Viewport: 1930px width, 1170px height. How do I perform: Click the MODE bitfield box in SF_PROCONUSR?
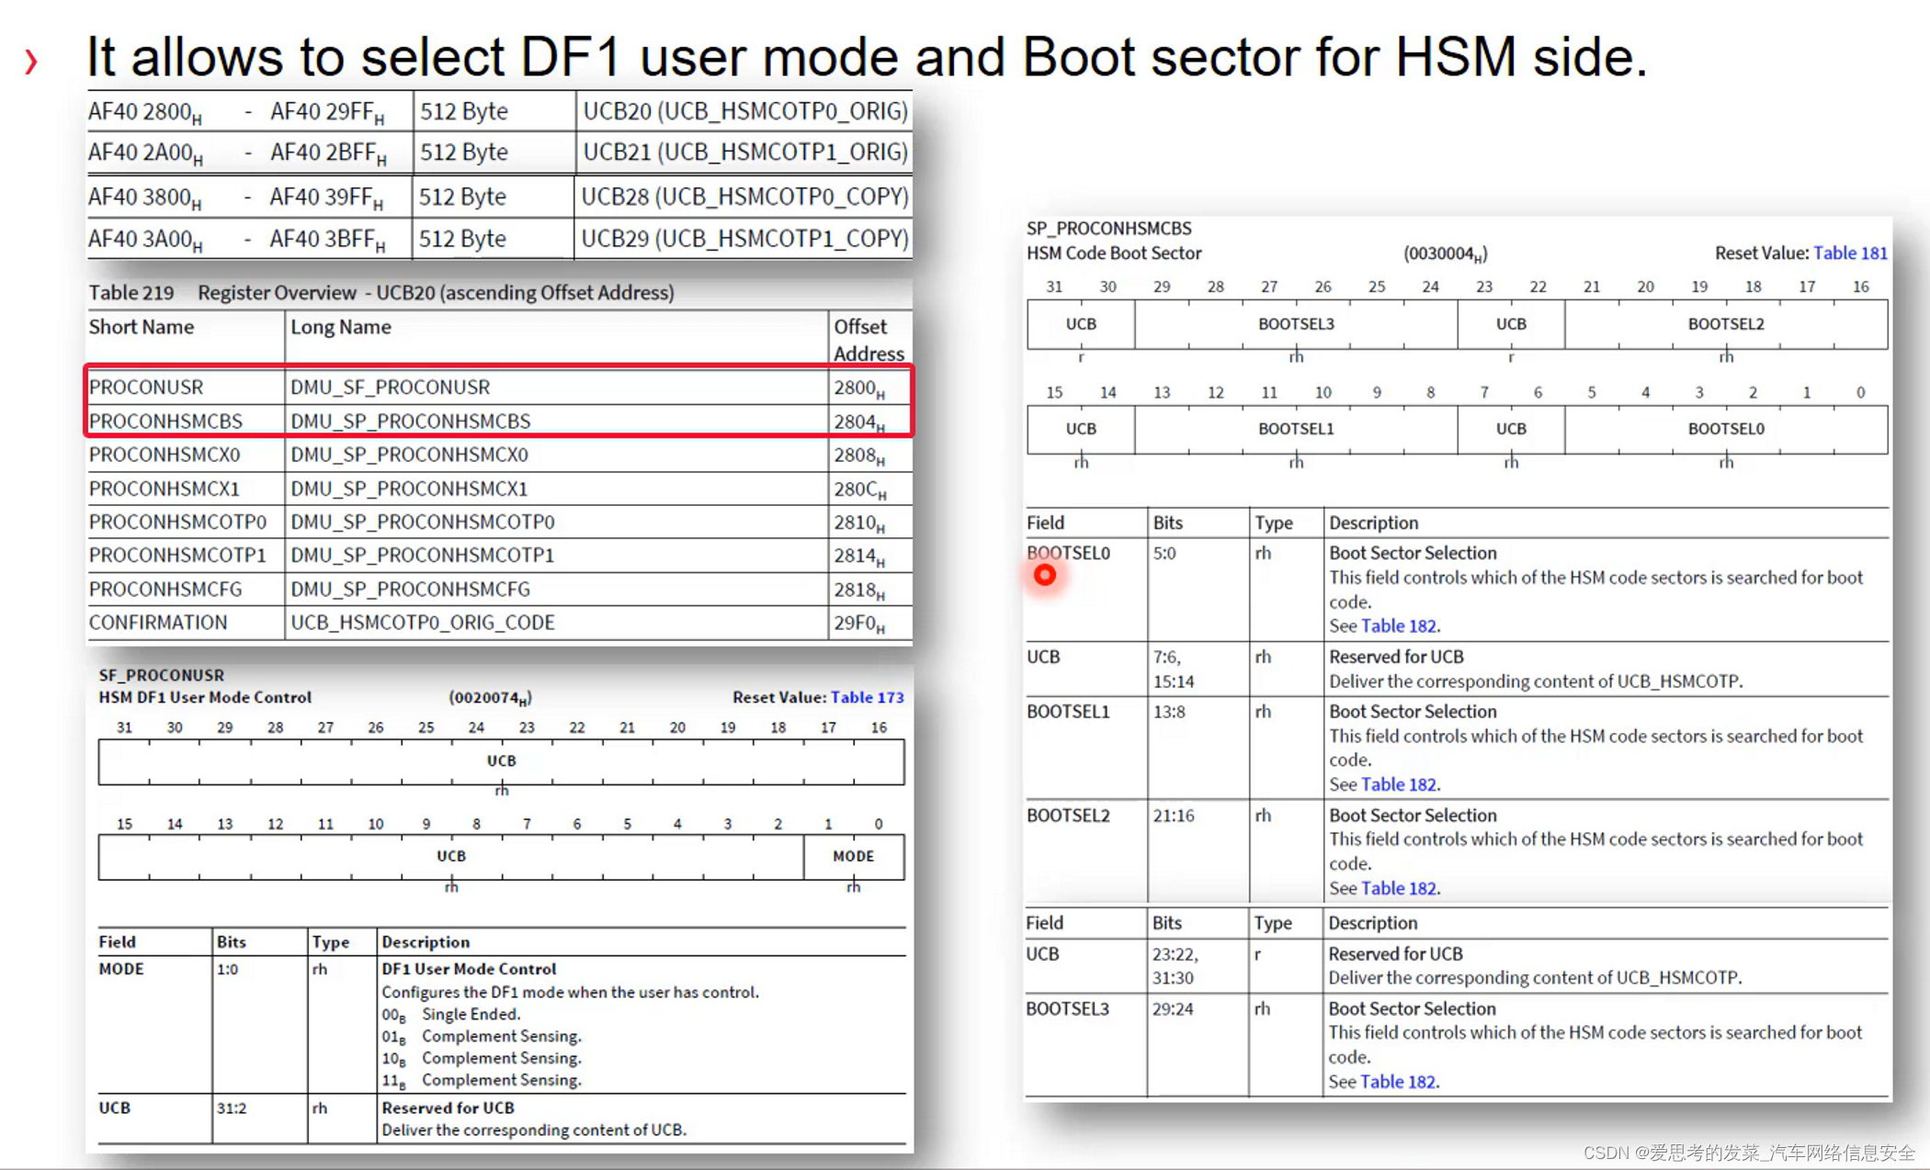coord(853,856)
